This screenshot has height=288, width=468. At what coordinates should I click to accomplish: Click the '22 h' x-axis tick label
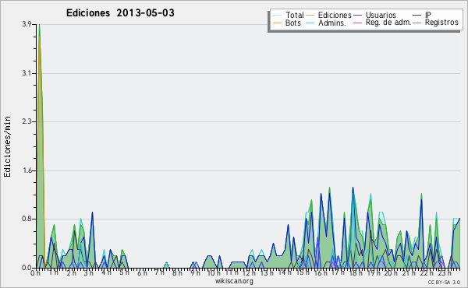click(427, 272)
